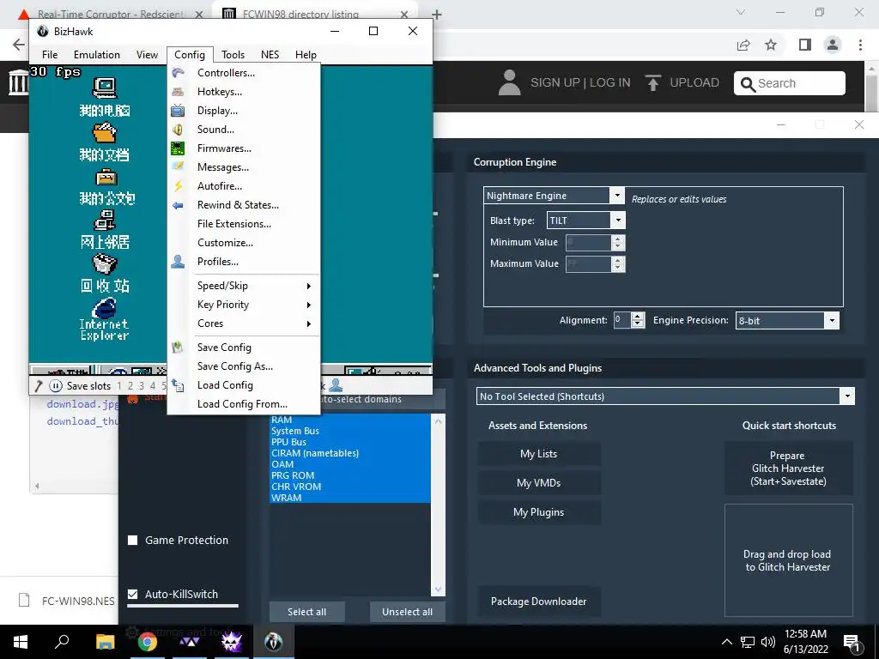The width and height of the screenshot is (879, 659).
Task: Open the Tools menu in BizHawk
Action: (x=233, y=54)
